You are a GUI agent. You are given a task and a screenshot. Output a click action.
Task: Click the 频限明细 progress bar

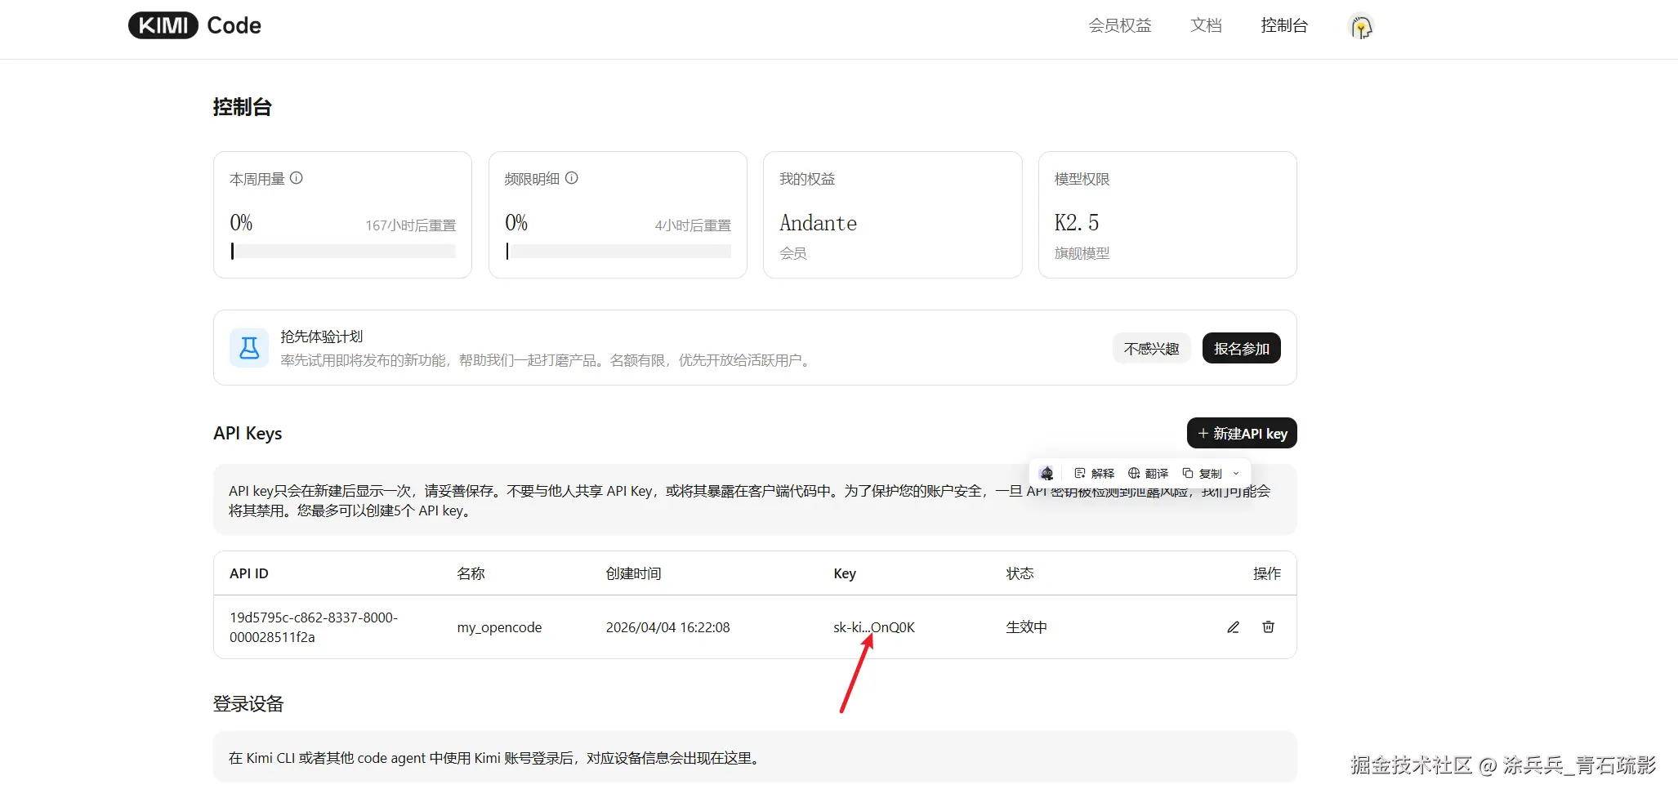click(x=618, y=252)
